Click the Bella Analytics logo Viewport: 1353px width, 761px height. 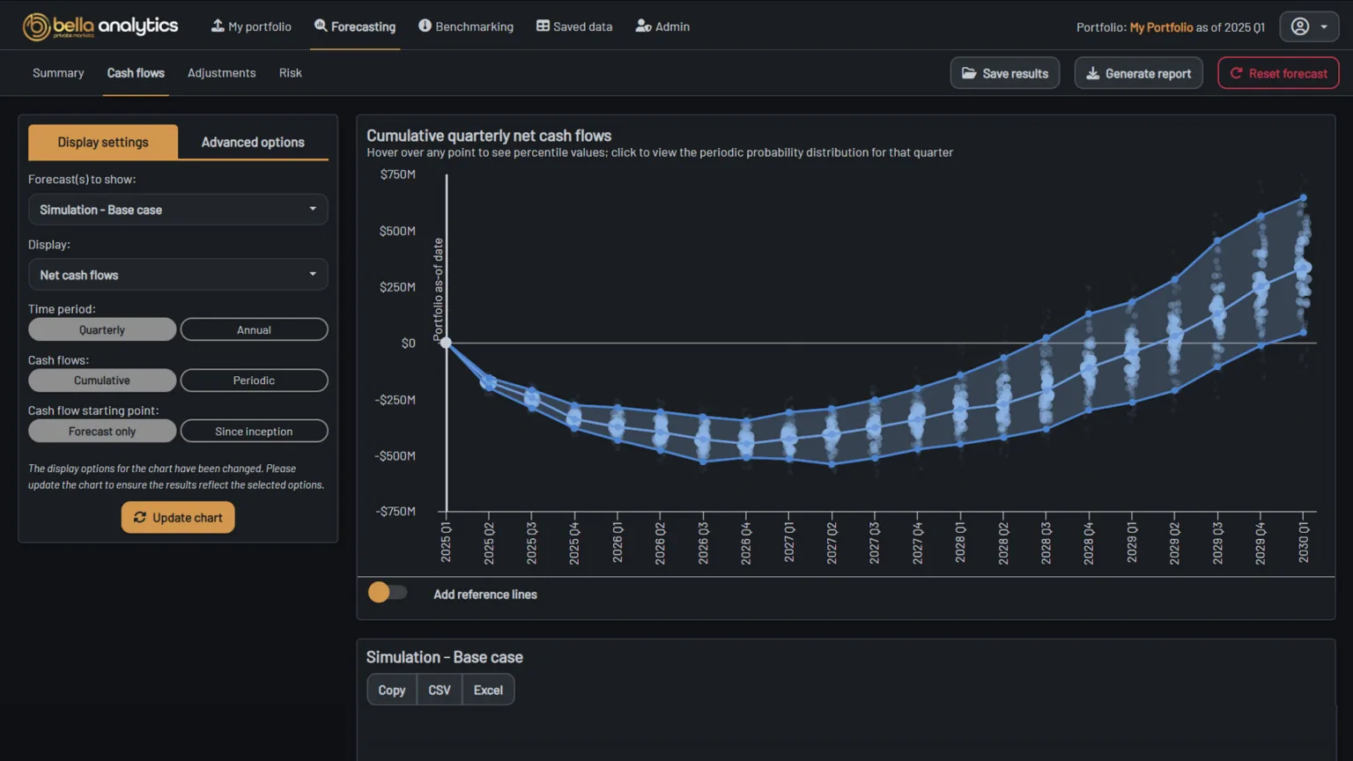pyautogui.click(x=100, y=26)
